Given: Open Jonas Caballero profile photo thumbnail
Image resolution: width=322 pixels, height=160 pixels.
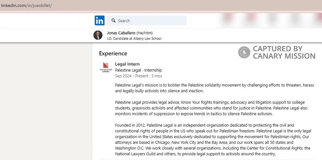Looking at the screenshot, I should [x=98, y=35].
